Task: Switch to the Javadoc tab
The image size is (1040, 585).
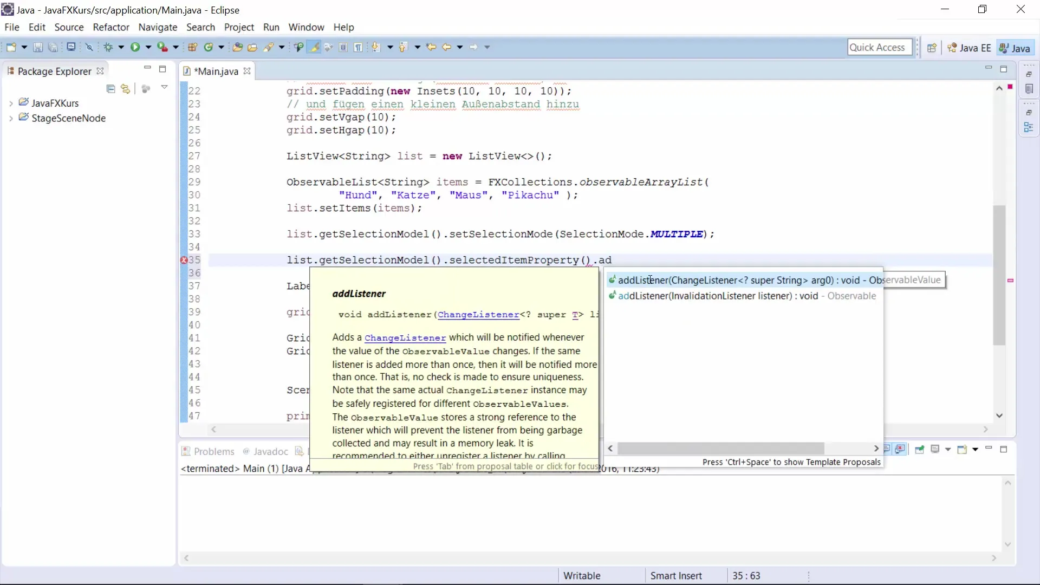Action: click(265, 451)
